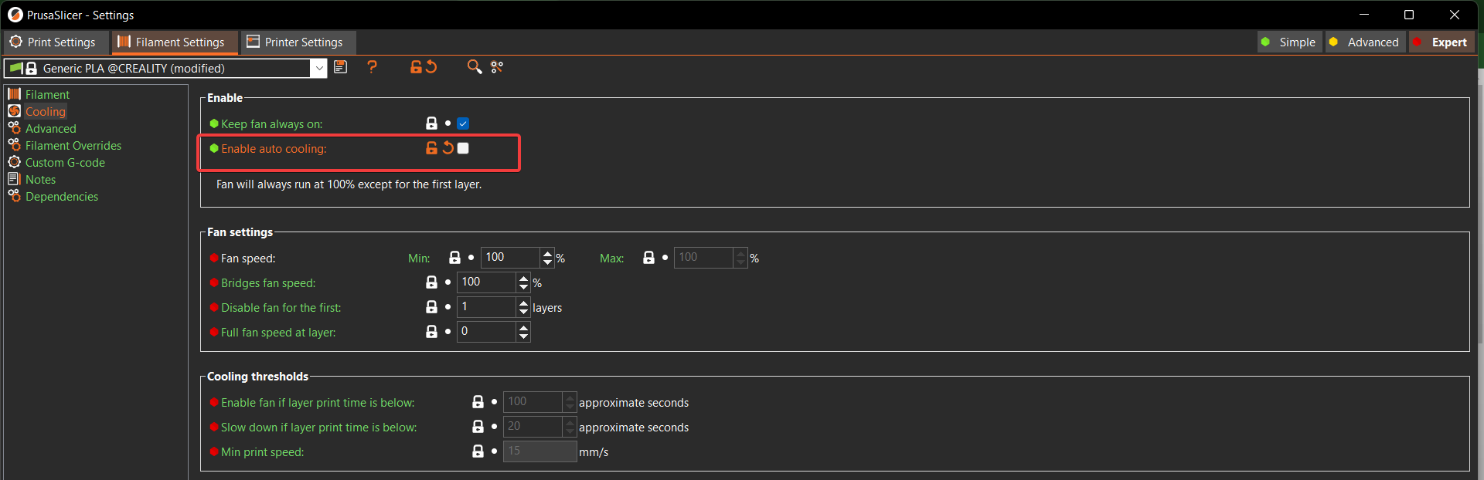Click the Bridges fan speed input field

[x=487, y=282]
